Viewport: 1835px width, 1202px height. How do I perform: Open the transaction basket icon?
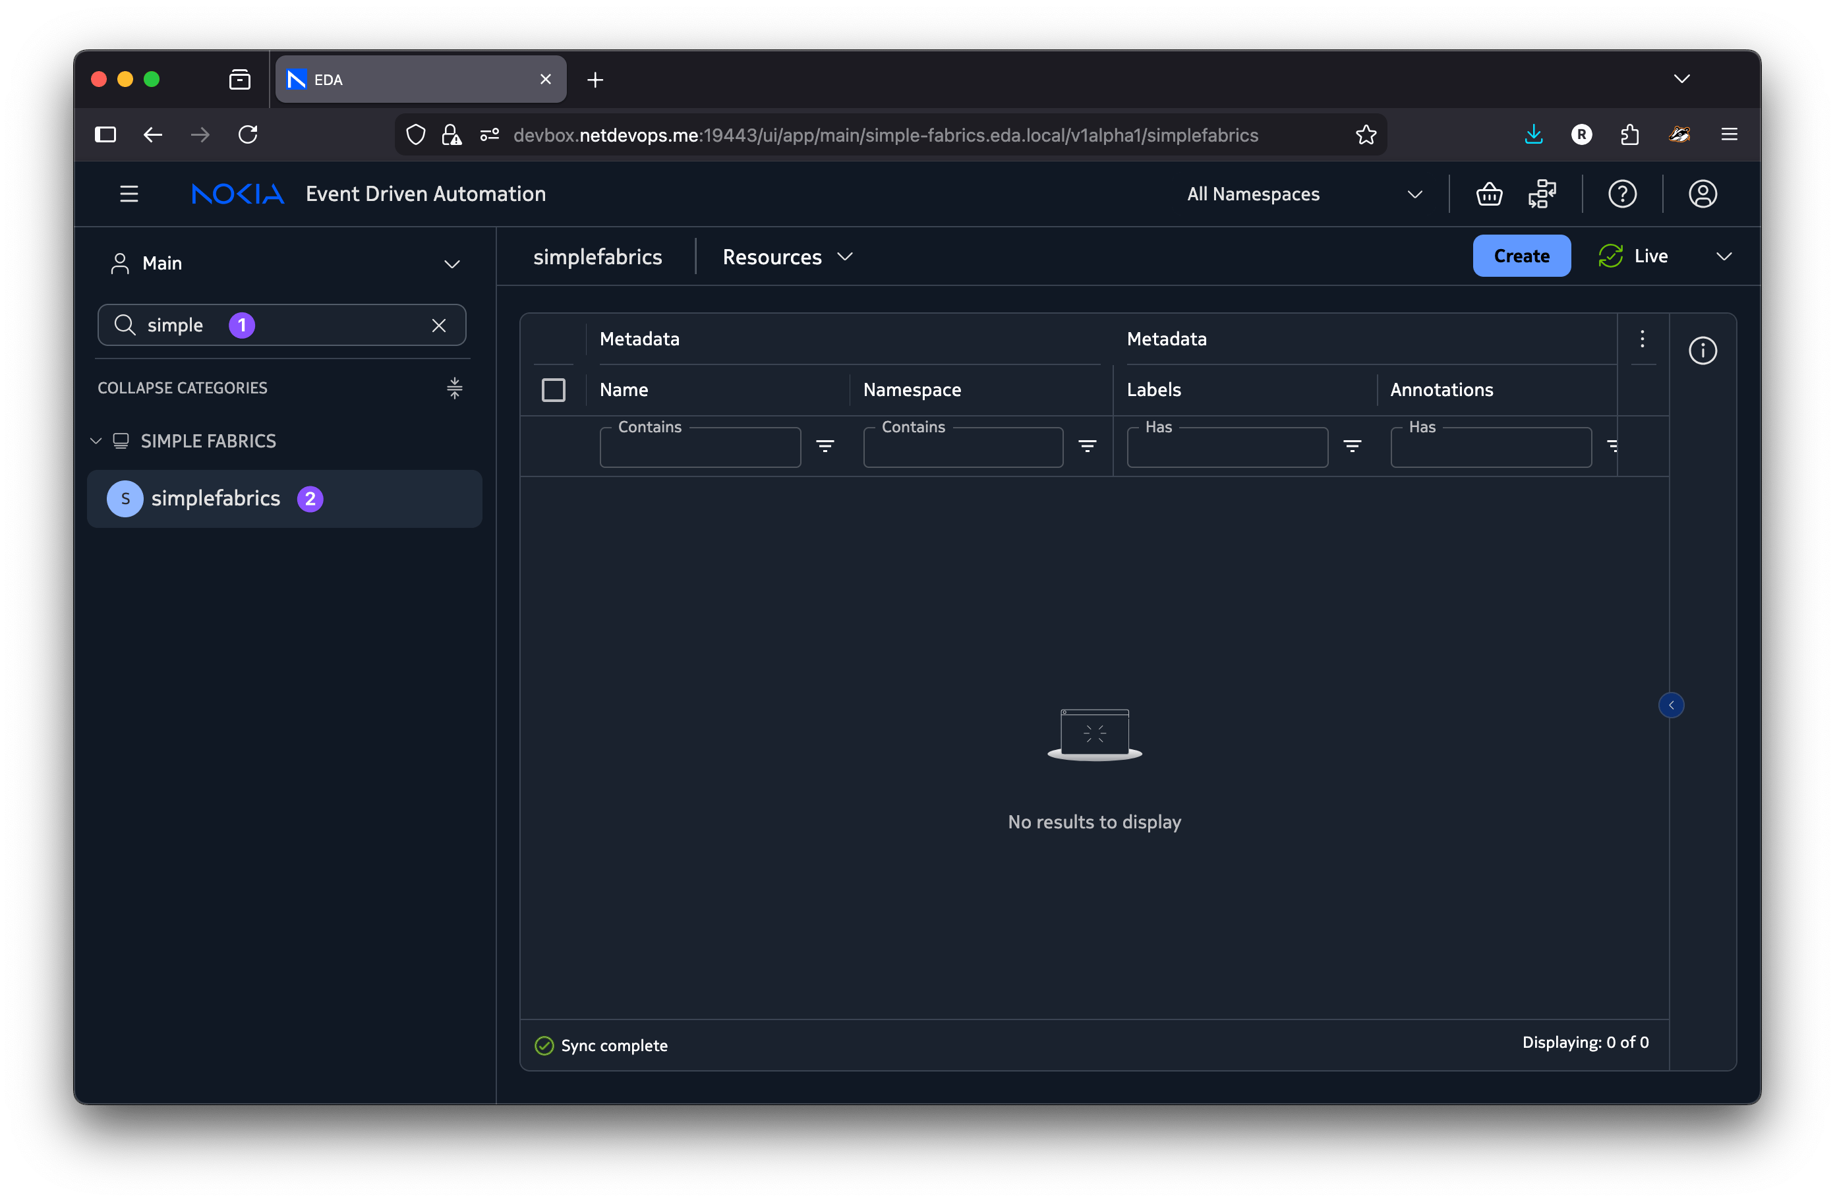click(x=1488, y=194)
